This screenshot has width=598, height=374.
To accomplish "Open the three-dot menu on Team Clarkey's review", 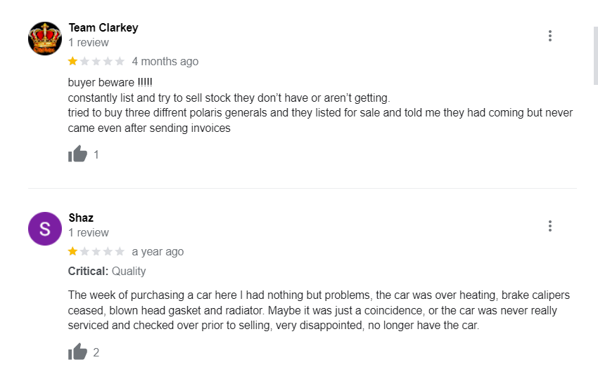I will (549, 36).
